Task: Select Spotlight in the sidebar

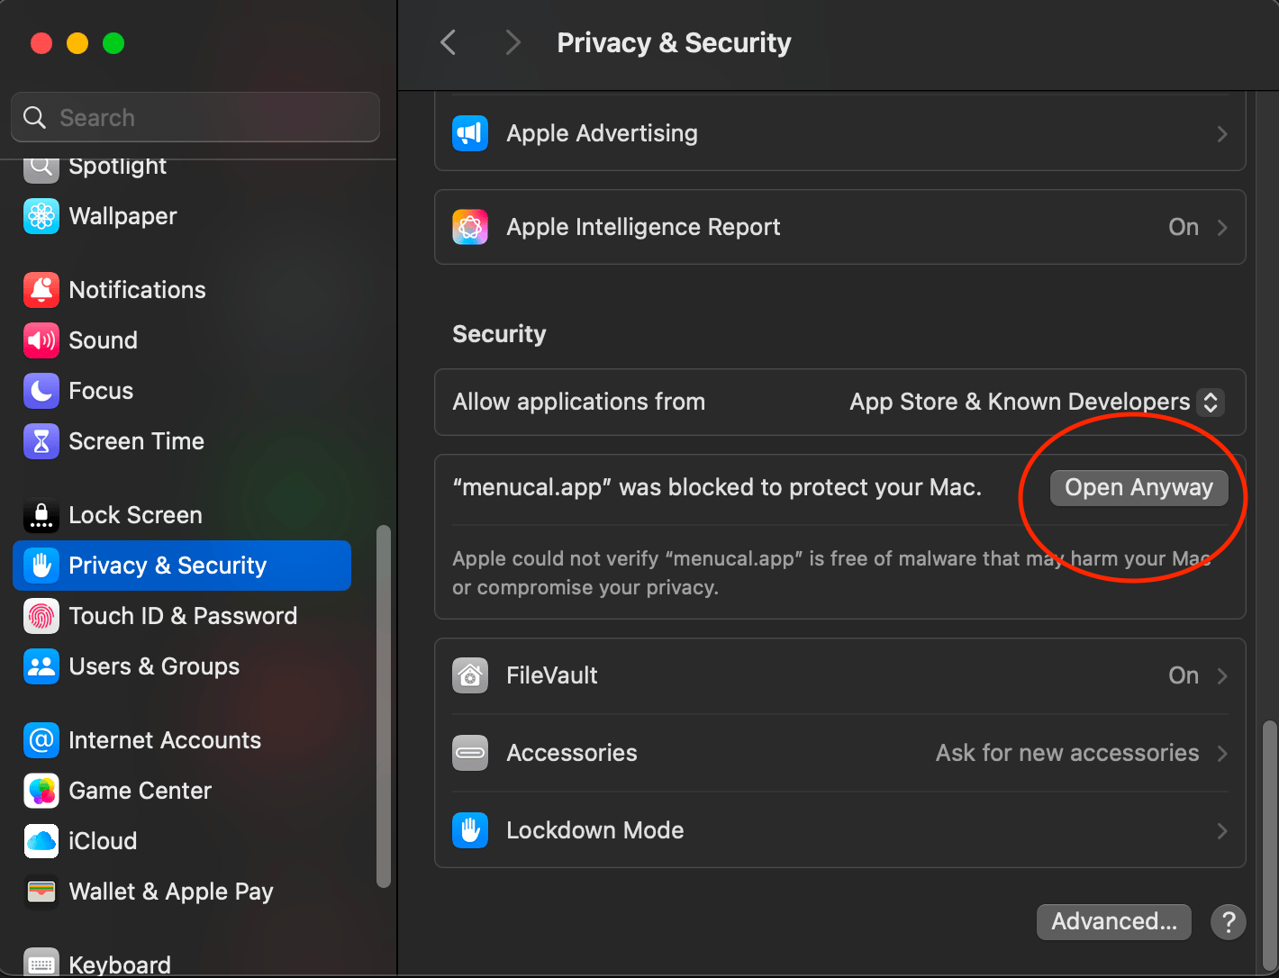Action: (182, 168)
